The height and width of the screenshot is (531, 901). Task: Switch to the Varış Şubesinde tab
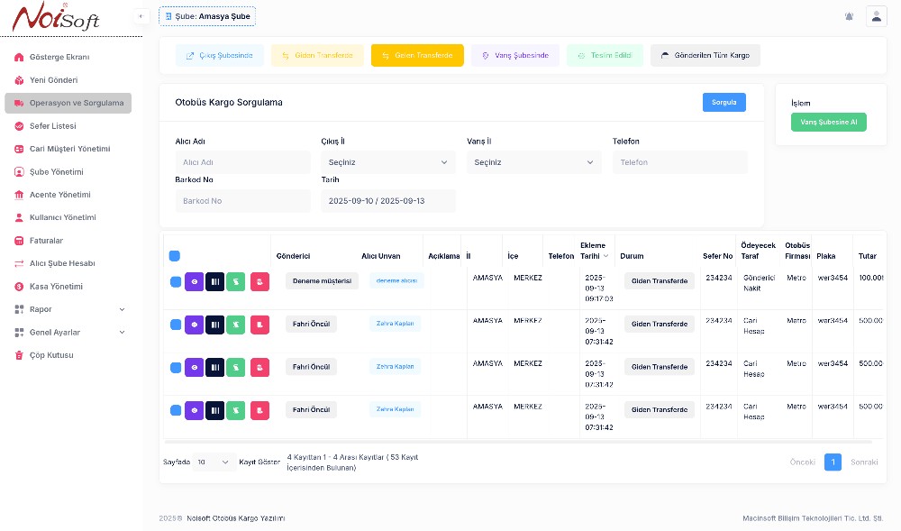tap(514, 56)
